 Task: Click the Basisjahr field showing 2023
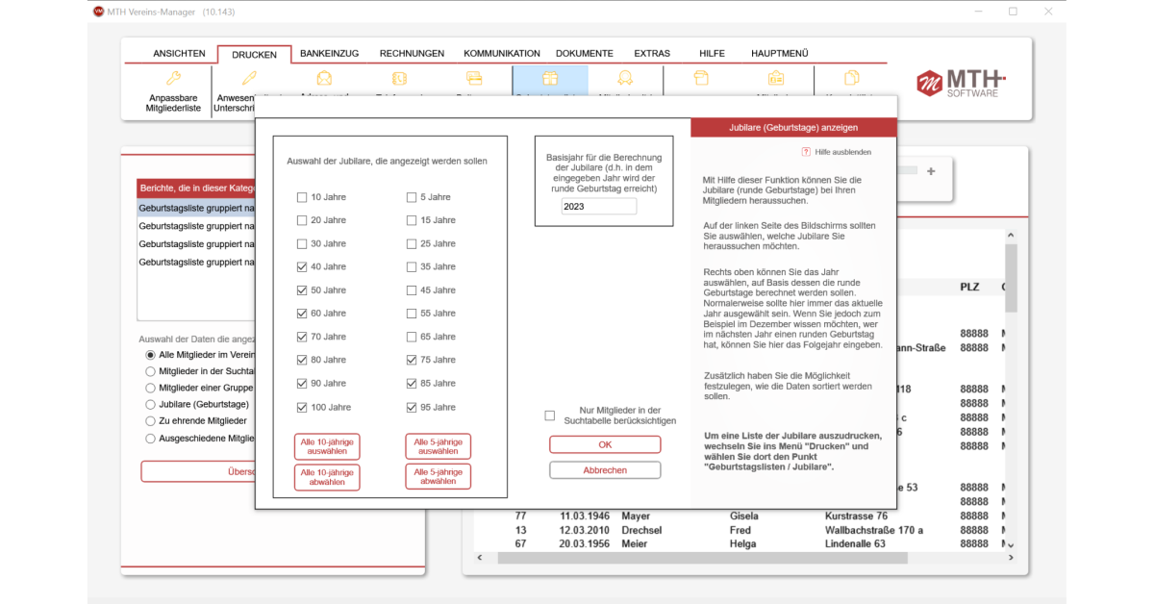tap(599, 207)
